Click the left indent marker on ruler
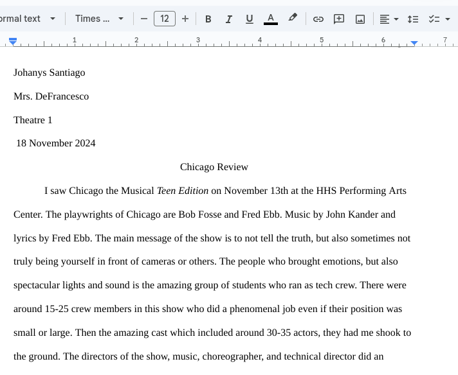This screenshot has width=458, height=375. coord(13,42)
